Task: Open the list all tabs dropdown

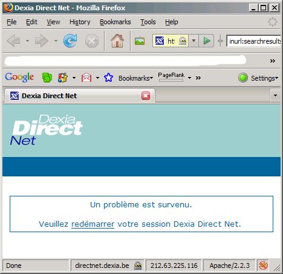Action: click(x=275, y=95)
